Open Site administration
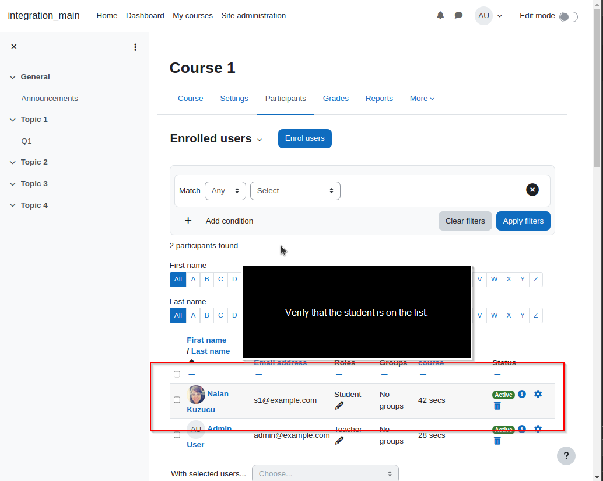 [x=254, y=15]
